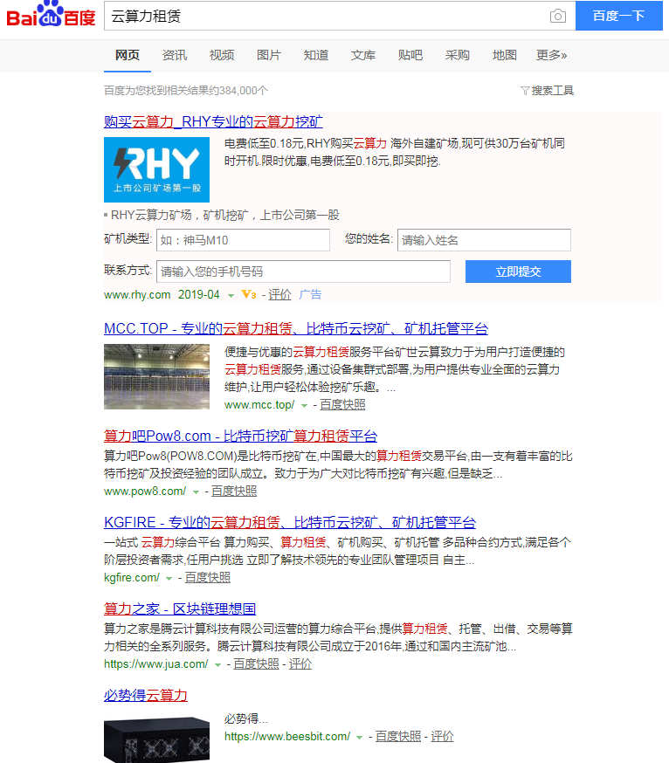Switch to the 视频 tab

tap(222, 55)
